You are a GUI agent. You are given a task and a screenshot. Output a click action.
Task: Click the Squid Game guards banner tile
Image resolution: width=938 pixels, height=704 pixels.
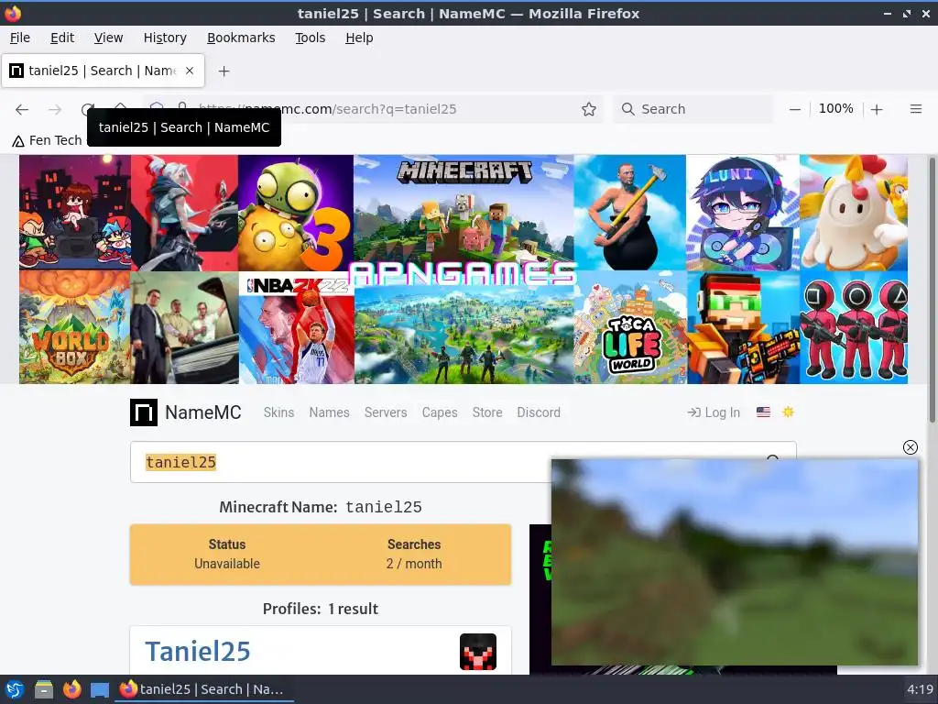pos(854,327)
